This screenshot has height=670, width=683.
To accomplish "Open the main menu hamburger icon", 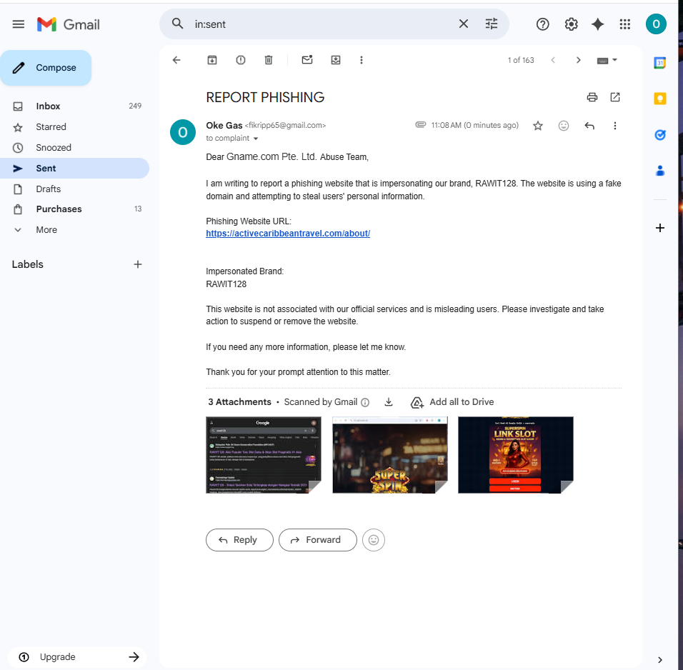I will pyautogui.click(x=19, y=24).
